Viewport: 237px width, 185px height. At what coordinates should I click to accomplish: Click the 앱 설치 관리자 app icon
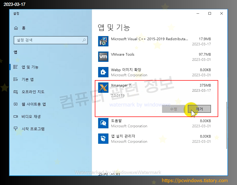pos(103,139)
